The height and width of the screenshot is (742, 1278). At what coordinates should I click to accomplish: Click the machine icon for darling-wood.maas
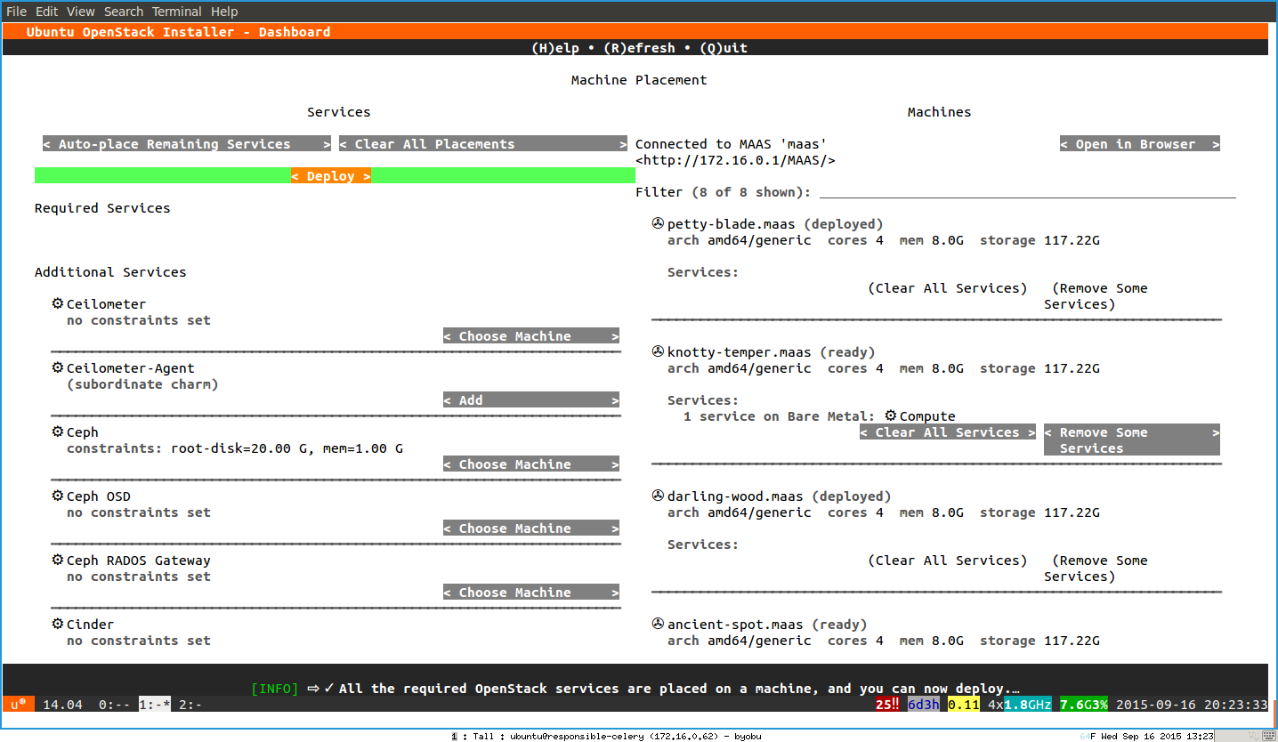[x=659, y=496]
